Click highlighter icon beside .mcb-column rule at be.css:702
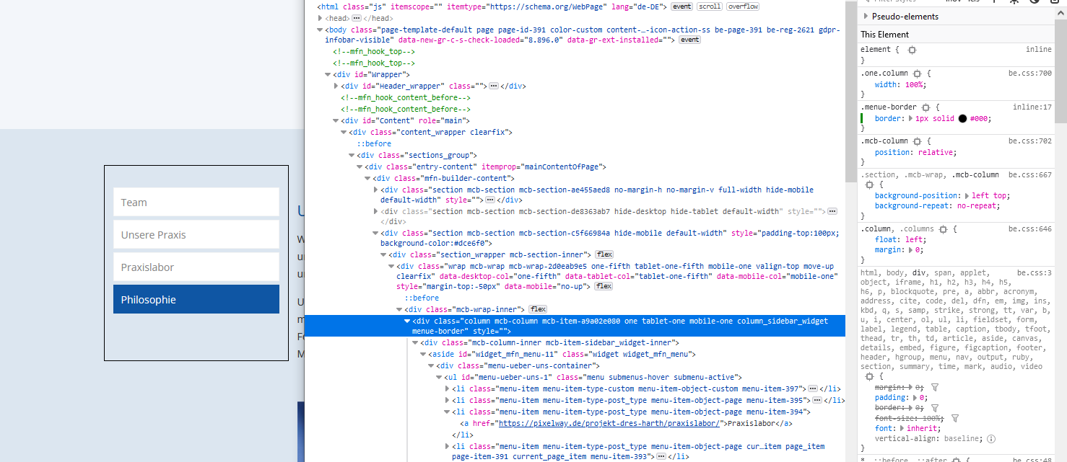 tap(917, 141)
